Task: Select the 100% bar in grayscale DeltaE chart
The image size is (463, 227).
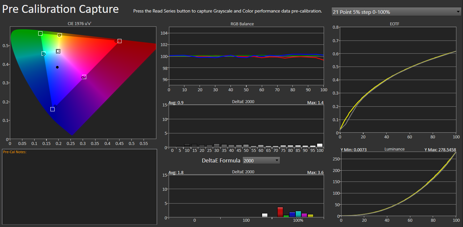Action: click(320, 145)
